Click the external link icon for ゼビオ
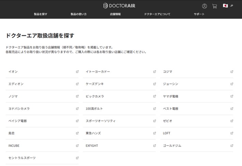Screen dimensions: 242x166 [232, 121]
